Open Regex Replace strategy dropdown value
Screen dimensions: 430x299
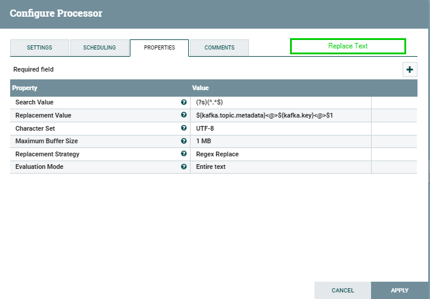(280, 154)
